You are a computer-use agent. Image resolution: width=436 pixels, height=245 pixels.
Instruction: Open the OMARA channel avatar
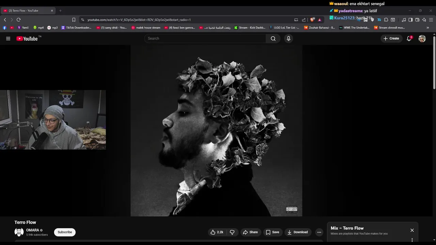click(19, 232)
